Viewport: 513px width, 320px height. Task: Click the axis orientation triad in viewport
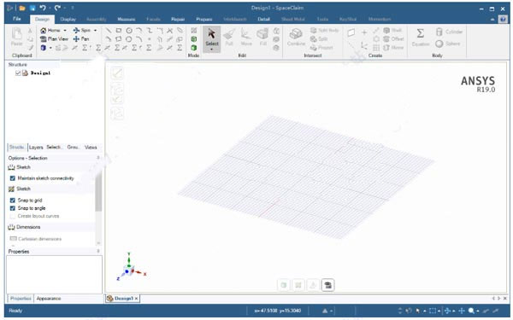[x=131, y=267]
